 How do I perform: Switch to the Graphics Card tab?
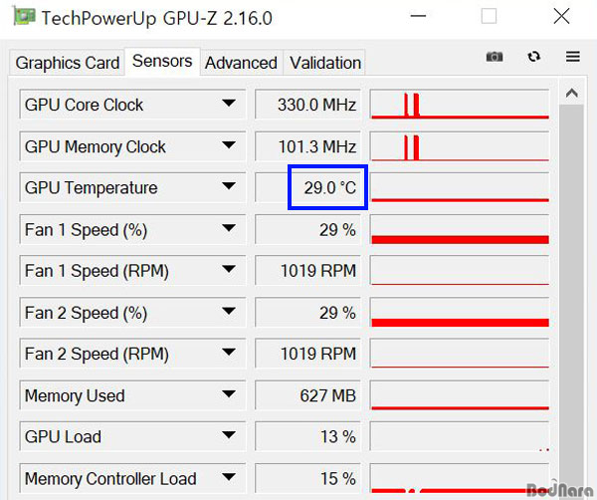[68, 63]
